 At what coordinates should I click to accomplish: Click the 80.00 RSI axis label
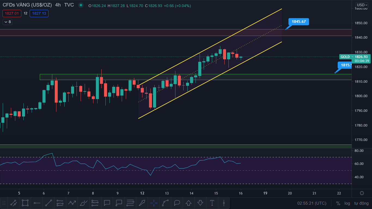coord(359,150)
